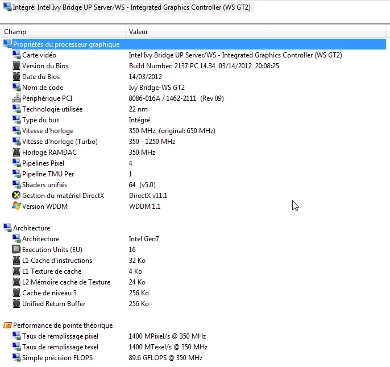The height and width of the screenshot is (367, 390).
Task: Click the value '1400 MPixel/s @ 350 MHz'
Action: pos(167,336)
